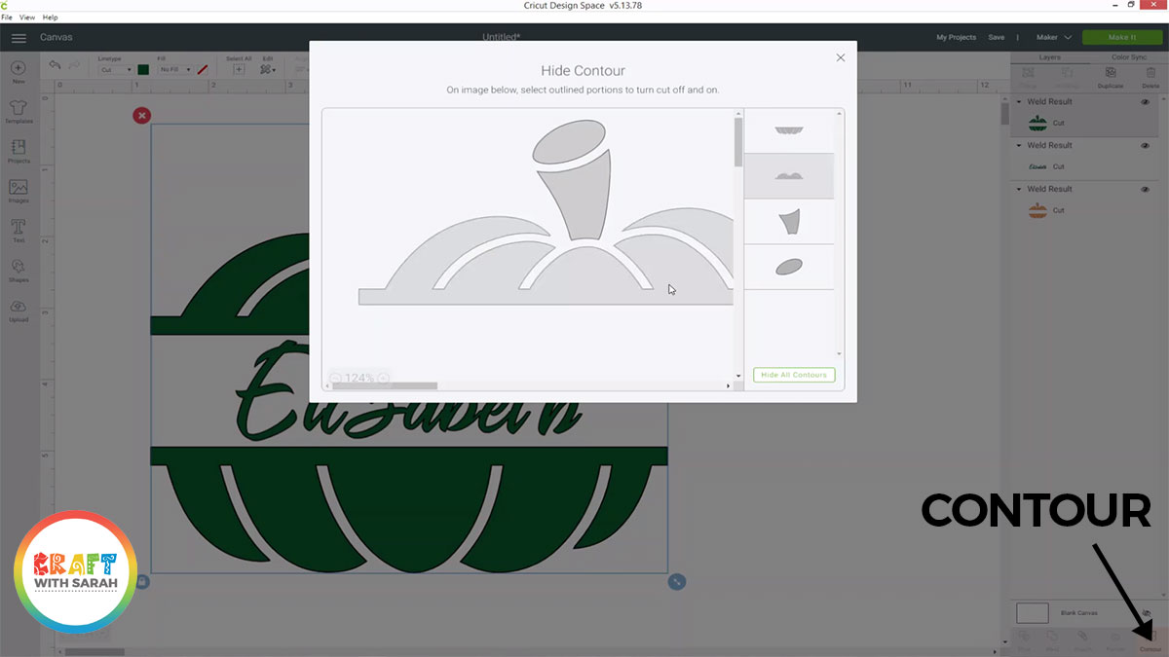Open the Linetype Cut dropdown

click(115, 70)
